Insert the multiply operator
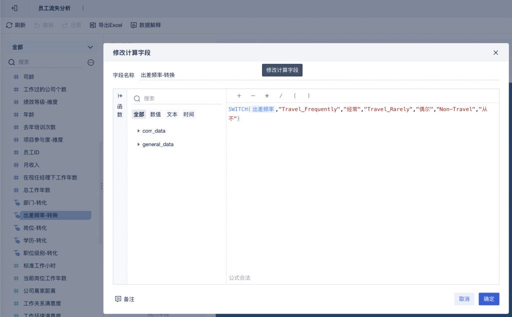 click(267, 95)
